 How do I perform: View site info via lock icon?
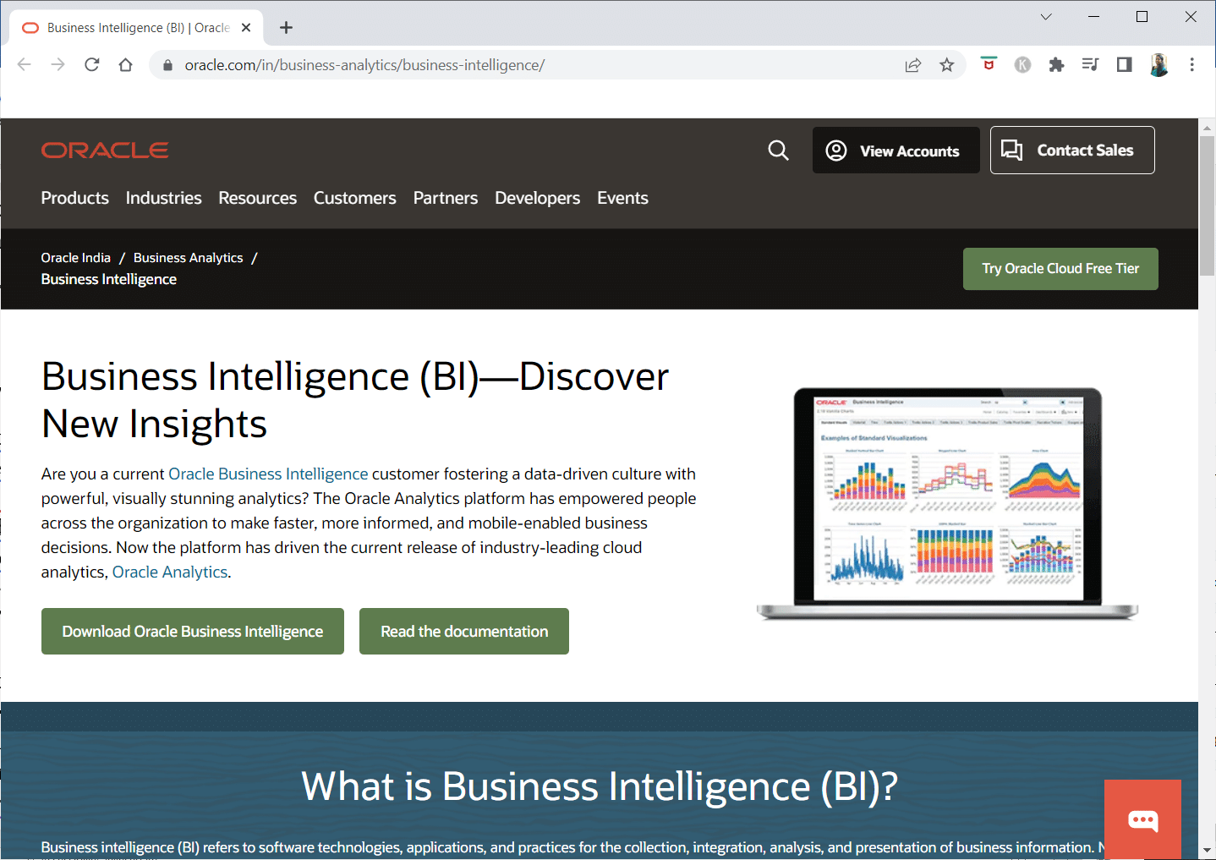point(167,65)
